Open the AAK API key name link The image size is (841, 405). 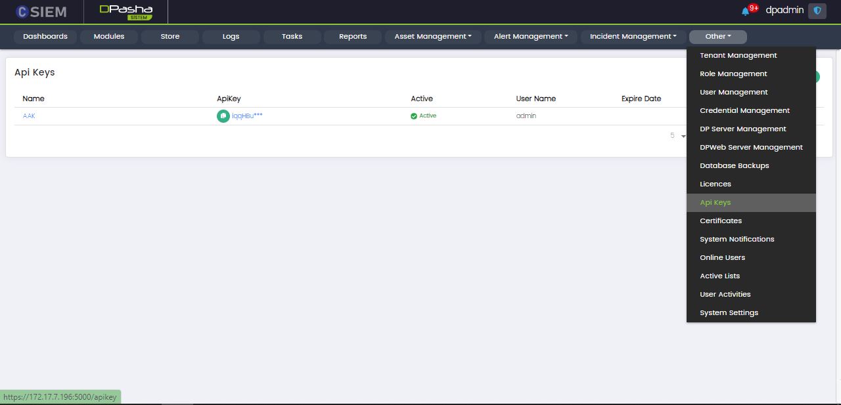29,116
